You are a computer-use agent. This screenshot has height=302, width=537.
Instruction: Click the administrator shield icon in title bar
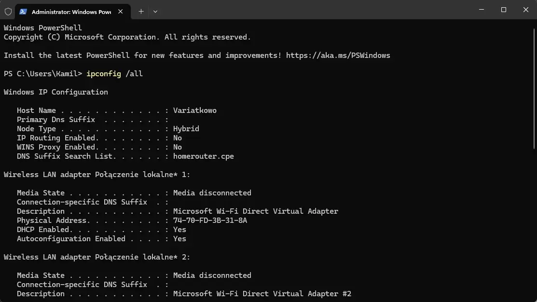8,12
